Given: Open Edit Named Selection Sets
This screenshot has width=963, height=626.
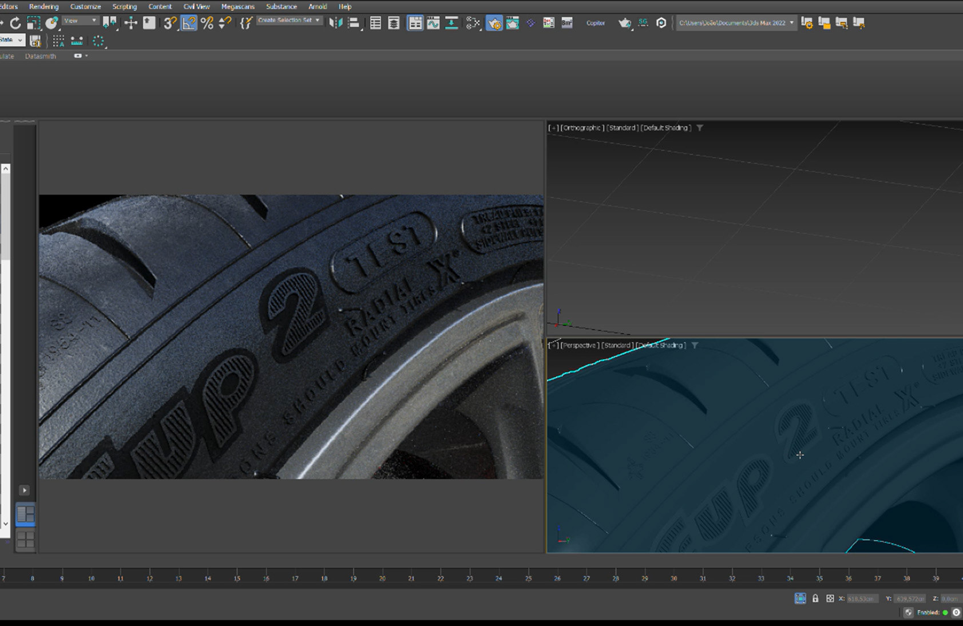Looking at the screenshot, I should pyautogui.click(x=246, y=23).
